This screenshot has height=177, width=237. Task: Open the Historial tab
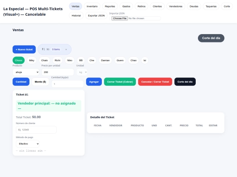[x=76, y=15]
